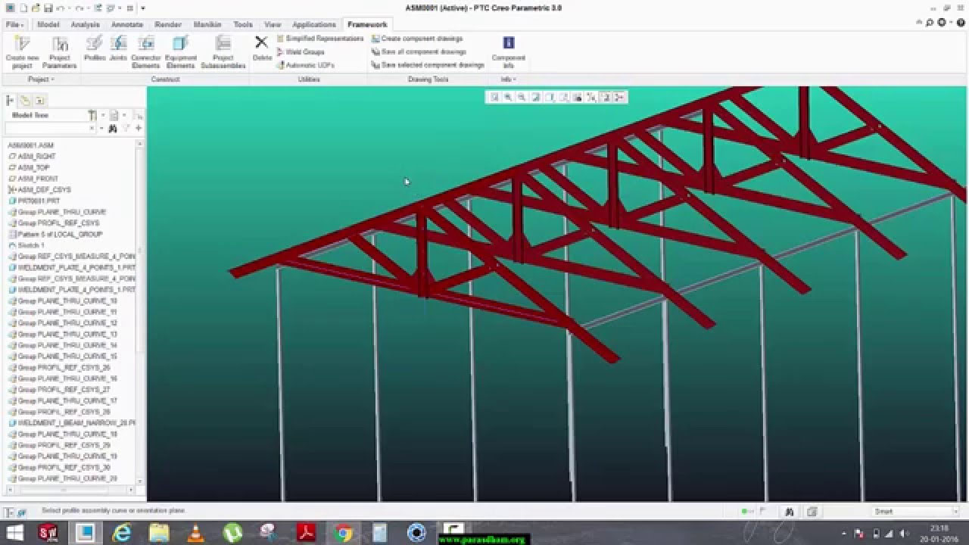
Task: Click the plus icon beside search
Action: pos(138,129)
